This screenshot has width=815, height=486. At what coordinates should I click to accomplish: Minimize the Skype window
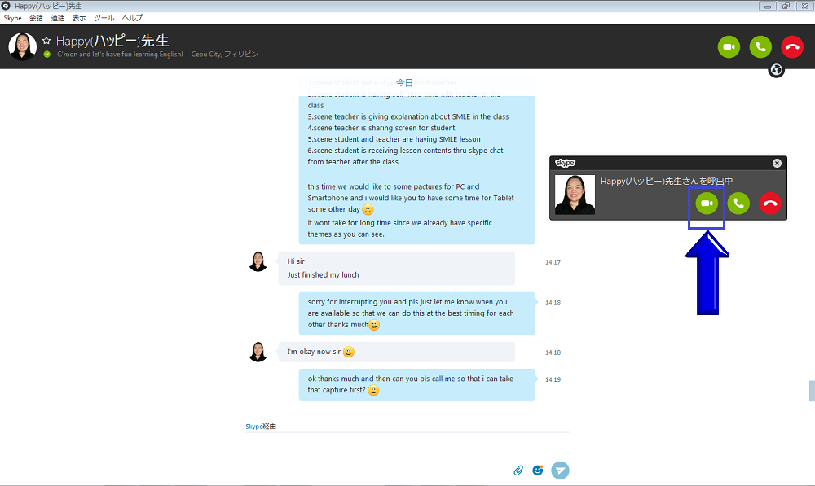768,7
